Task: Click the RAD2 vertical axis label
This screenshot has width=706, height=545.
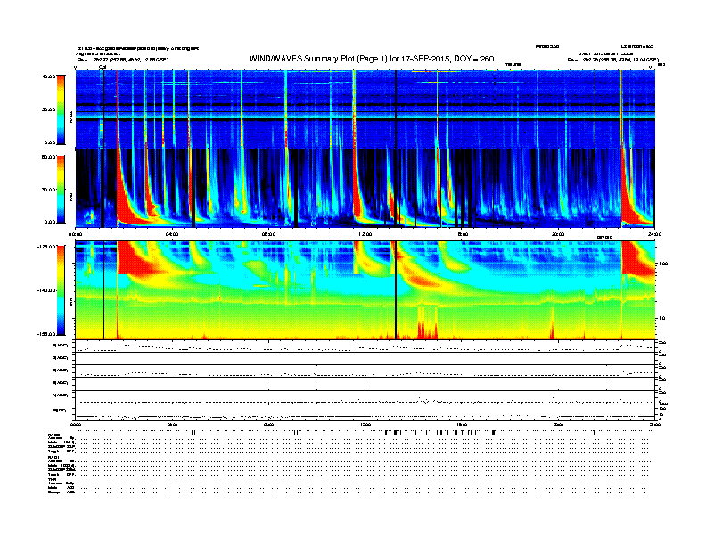Action: [70, 118]
